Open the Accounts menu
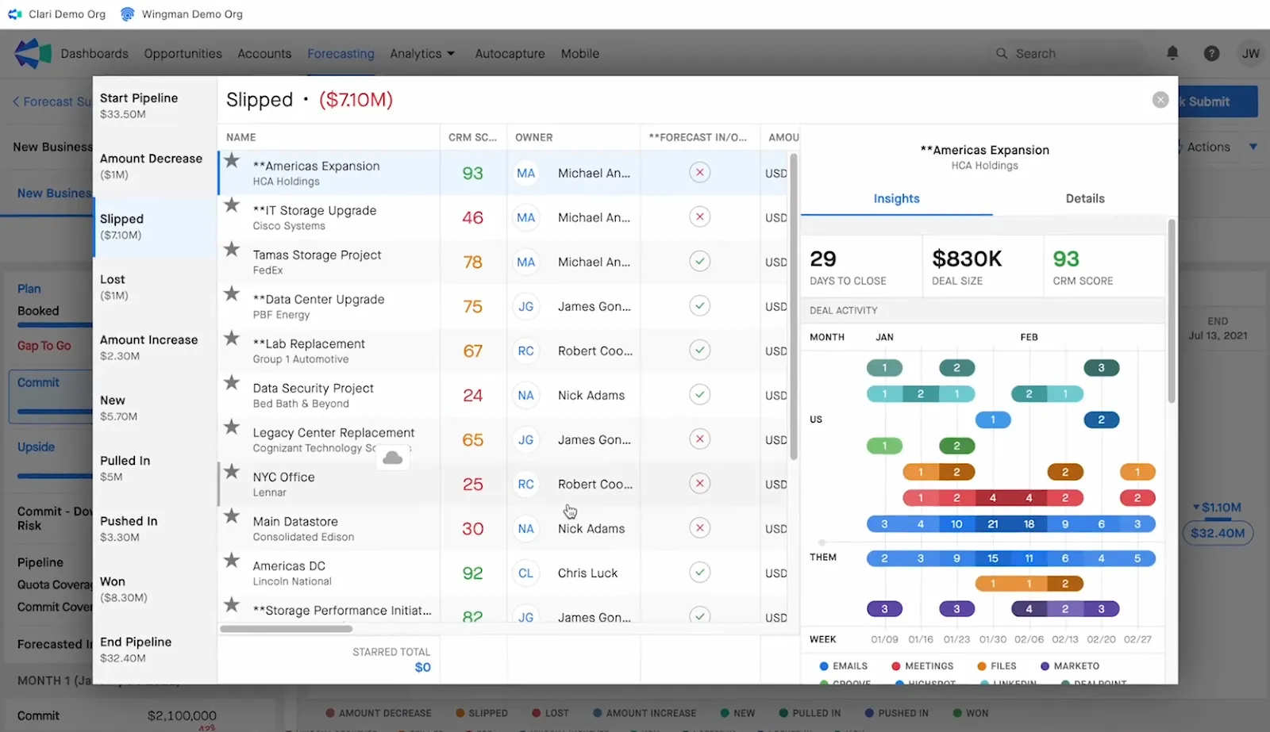Screen dimensions: 1270x732 [264, 53]
